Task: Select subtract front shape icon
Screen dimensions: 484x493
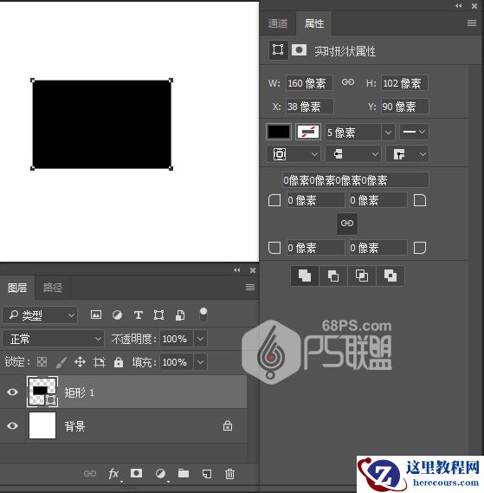Action: 333,276
